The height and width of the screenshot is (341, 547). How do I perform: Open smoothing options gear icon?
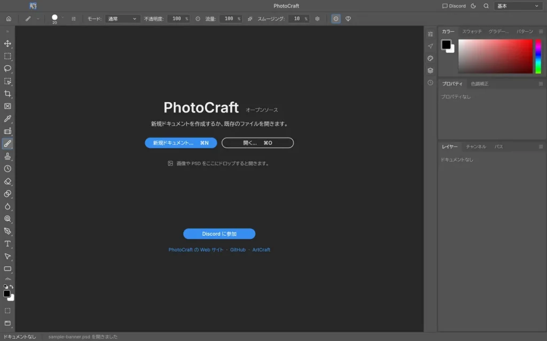tap(317, 19)
